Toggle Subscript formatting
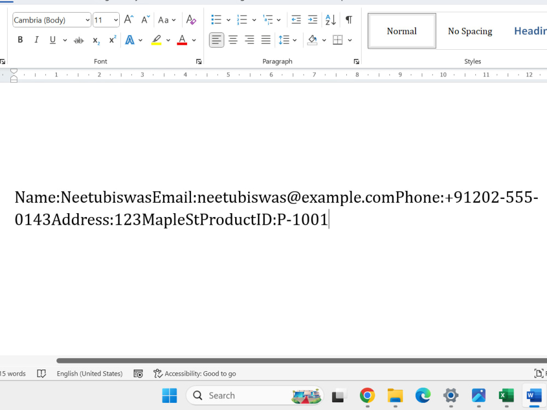Viewport: 547px width, 410px height. (x=96, y=40)
